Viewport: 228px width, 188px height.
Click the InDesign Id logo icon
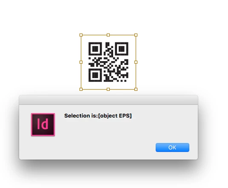coord(43,125)
